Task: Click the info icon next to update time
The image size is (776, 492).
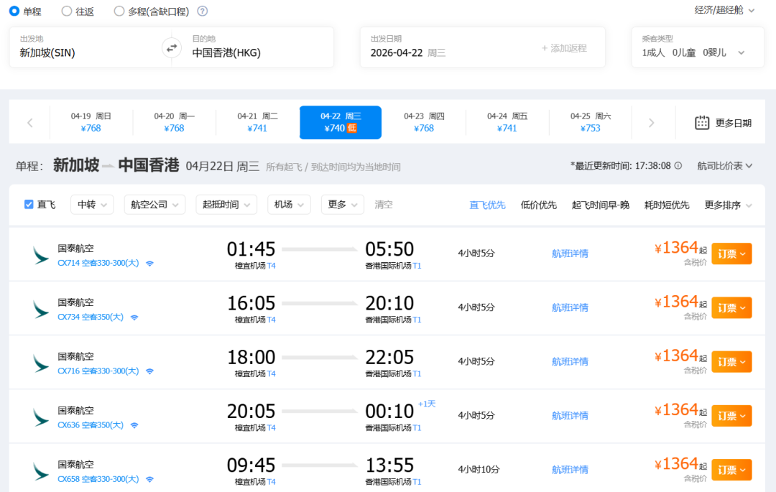Action: pos(678,166)
